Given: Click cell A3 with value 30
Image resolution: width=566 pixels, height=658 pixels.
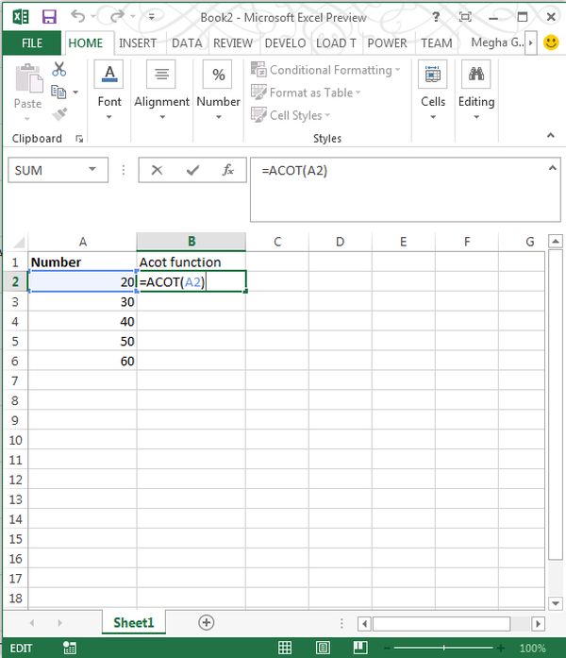Looking at the screenshot, I should [82, 302].
